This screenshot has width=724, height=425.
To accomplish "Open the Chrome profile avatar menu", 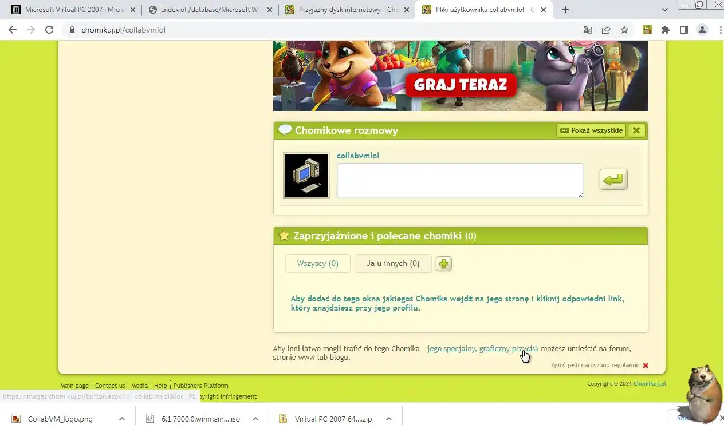I will (x=702, y=30).
